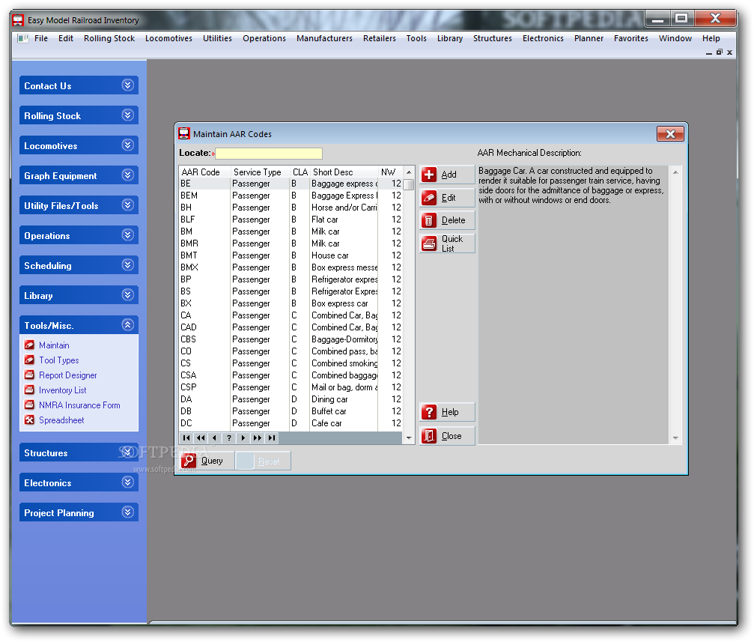
Task: Click the Inventory List printer icon
Action: (29, 390)
